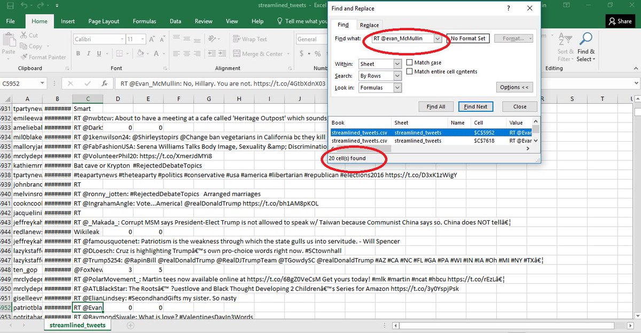The width and height of the screenshot is (641, 333).
Task: Open the Search By Rows dropdown
Action: pos(397,76)
